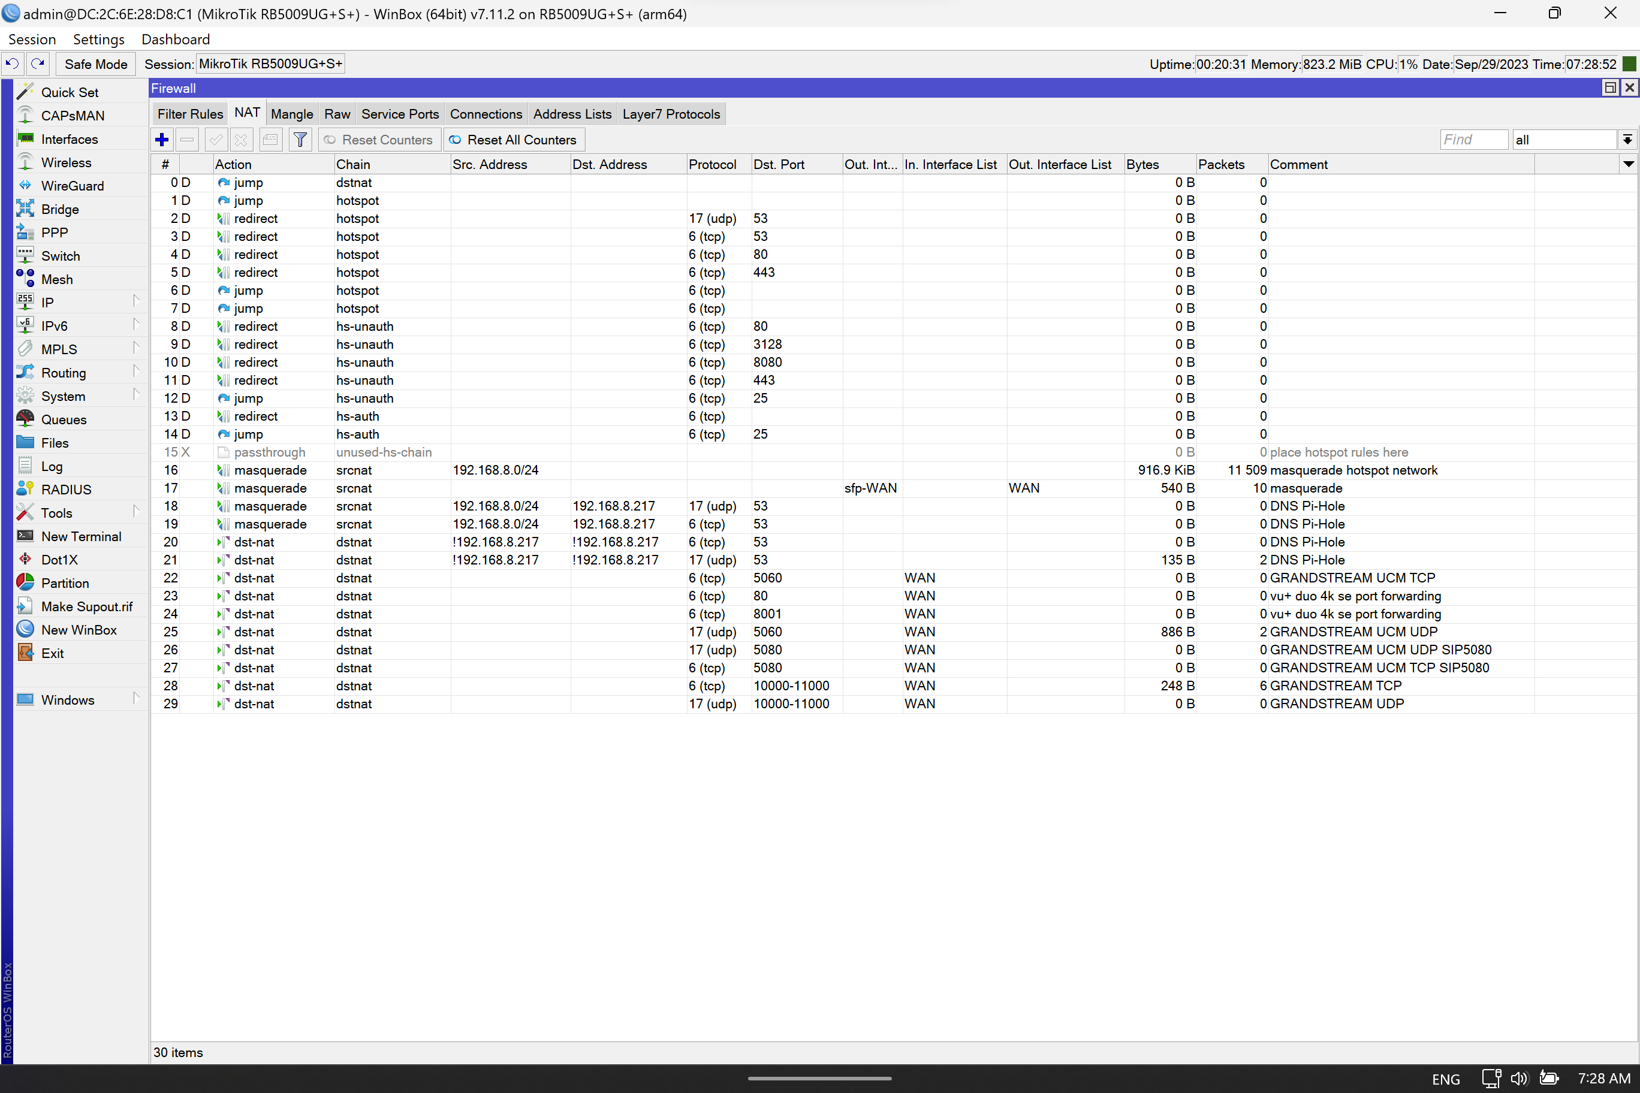Open the comment icon in the Firewall toolbar
Image resolution: width=1640 pixels, height=1093 pixels.
click(270, 140)
